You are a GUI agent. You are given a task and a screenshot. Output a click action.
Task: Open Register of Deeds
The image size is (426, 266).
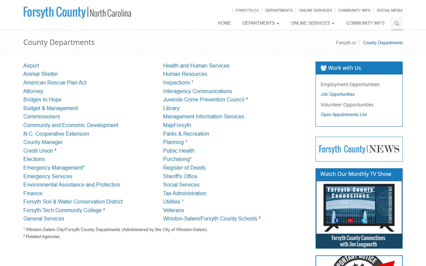pos(184,168)
